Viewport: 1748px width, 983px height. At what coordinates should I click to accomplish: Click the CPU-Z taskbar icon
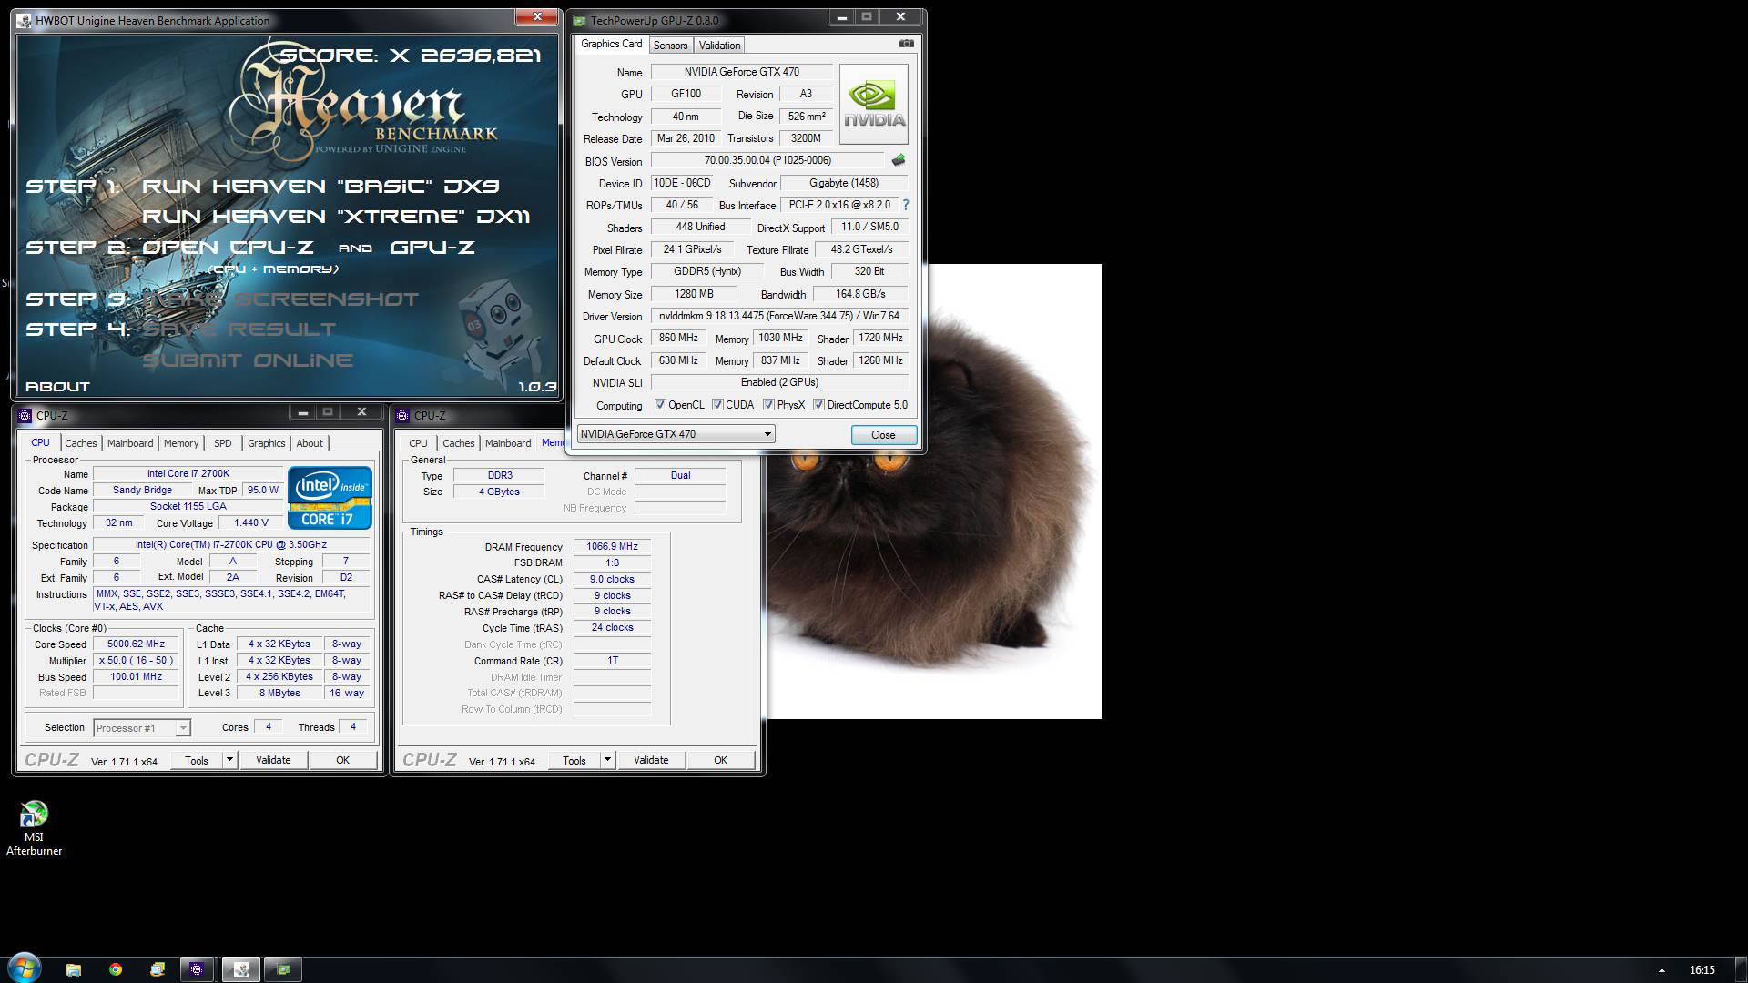197,969
